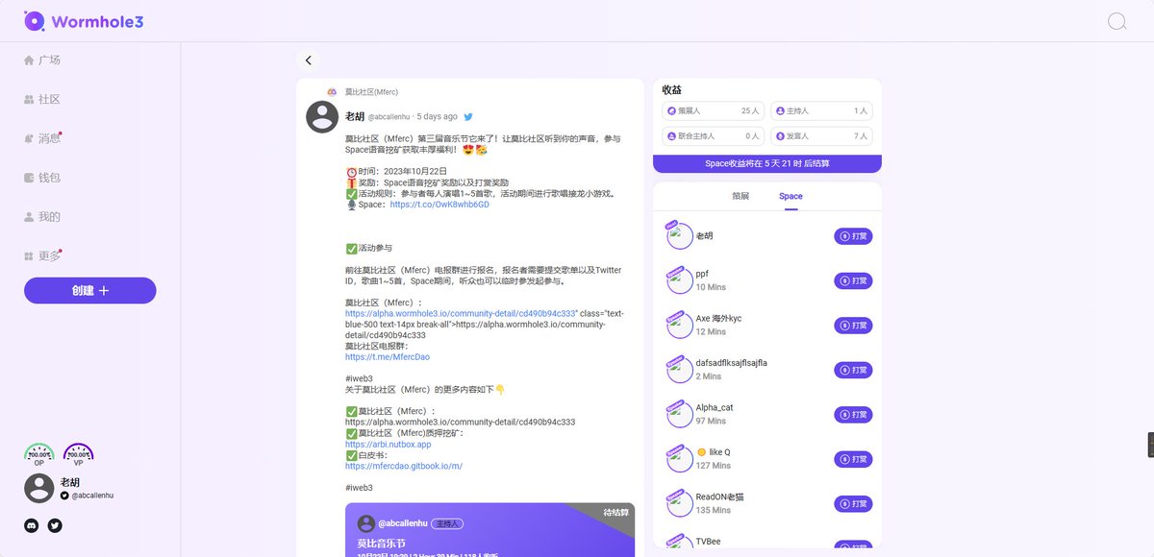
Task: Click the avatar of ppf
Action: [x=679, y=280]
